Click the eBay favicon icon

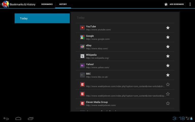(82, 47)
